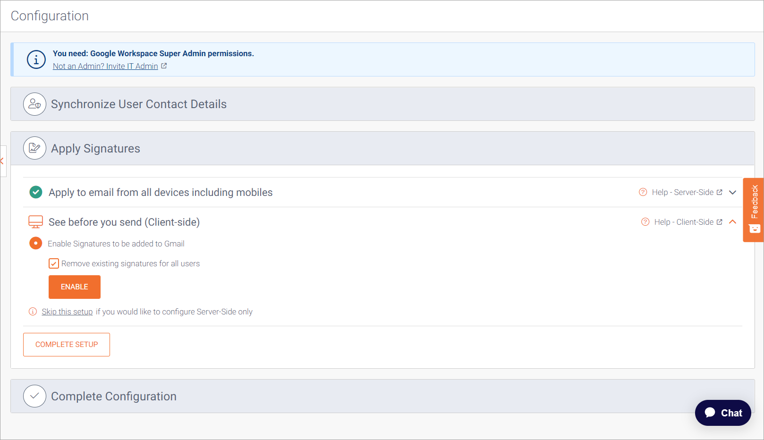Open the Synchronize User Contact Details section

tap(139, 104)
